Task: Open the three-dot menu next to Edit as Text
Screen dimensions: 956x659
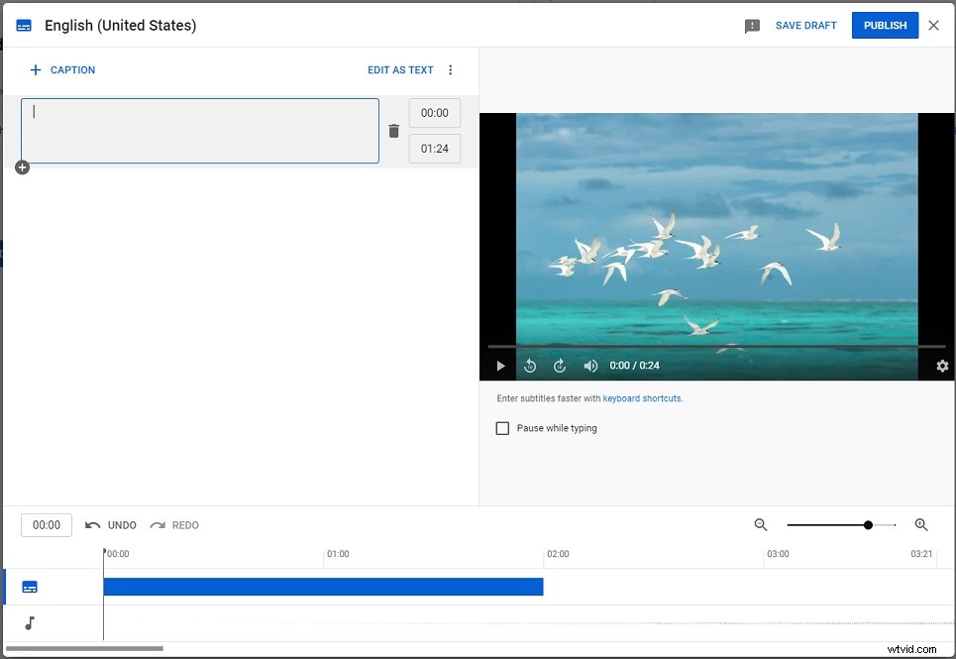Action: [x=451, y=69]
